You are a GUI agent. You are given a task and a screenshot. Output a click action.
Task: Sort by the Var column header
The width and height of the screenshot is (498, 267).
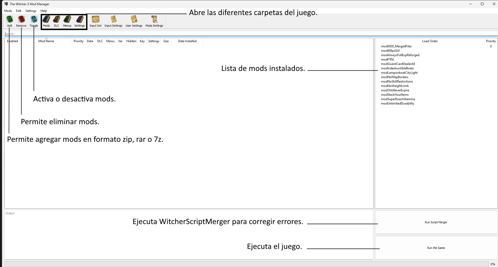(x=120, y=41)
